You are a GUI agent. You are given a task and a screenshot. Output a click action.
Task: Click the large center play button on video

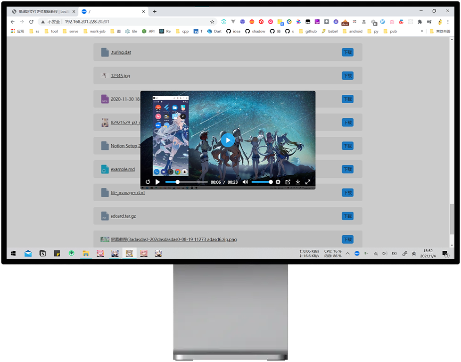(228, 140)
